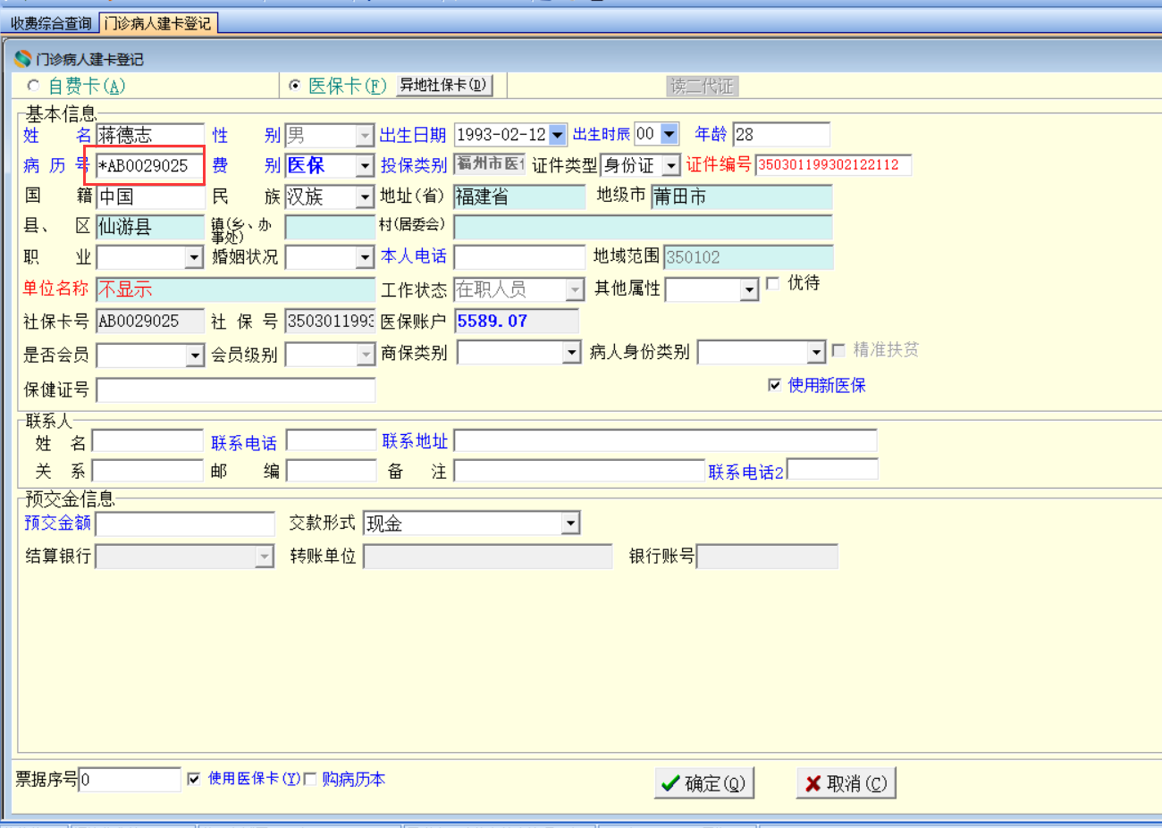1162x828 pixels.
Task: Click the 保健证号 input field
Action: click(236, 390)
